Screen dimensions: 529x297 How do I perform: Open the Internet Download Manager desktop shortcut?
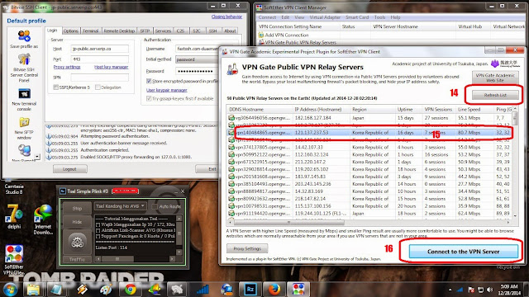coord(43,214)
